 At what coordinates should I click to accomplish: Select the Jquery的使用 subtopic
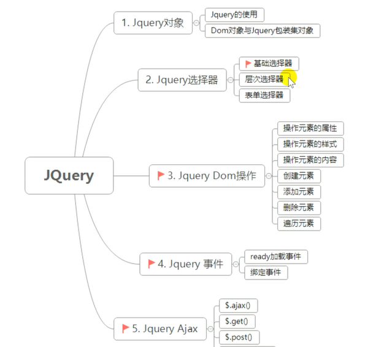pos(234,15)
